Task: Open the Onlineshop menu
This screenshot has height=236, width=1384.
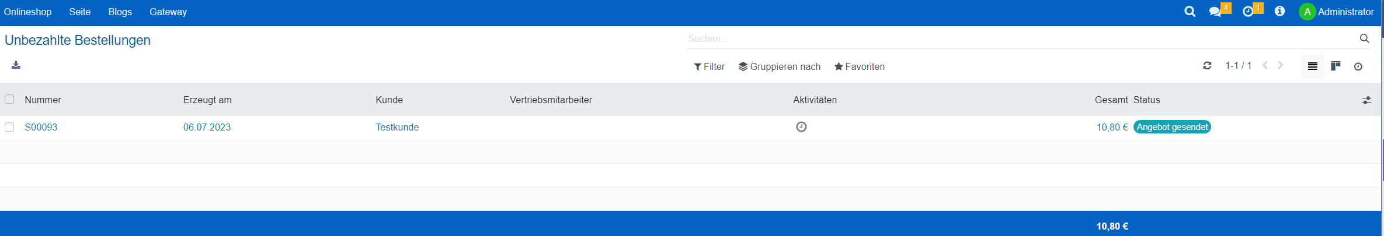Action: [x=27, y=12]
